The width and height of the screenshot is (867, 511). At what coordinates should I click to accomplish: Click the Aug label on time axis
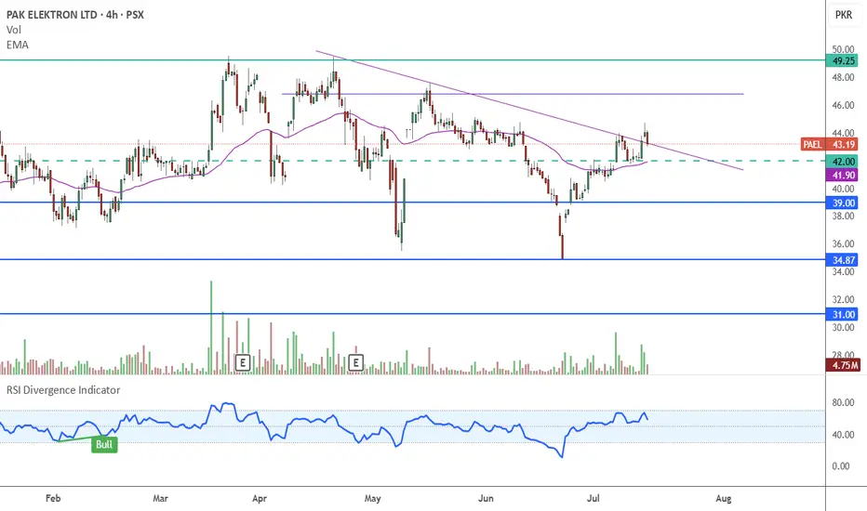pyautogui.click(x=723, y=498)
